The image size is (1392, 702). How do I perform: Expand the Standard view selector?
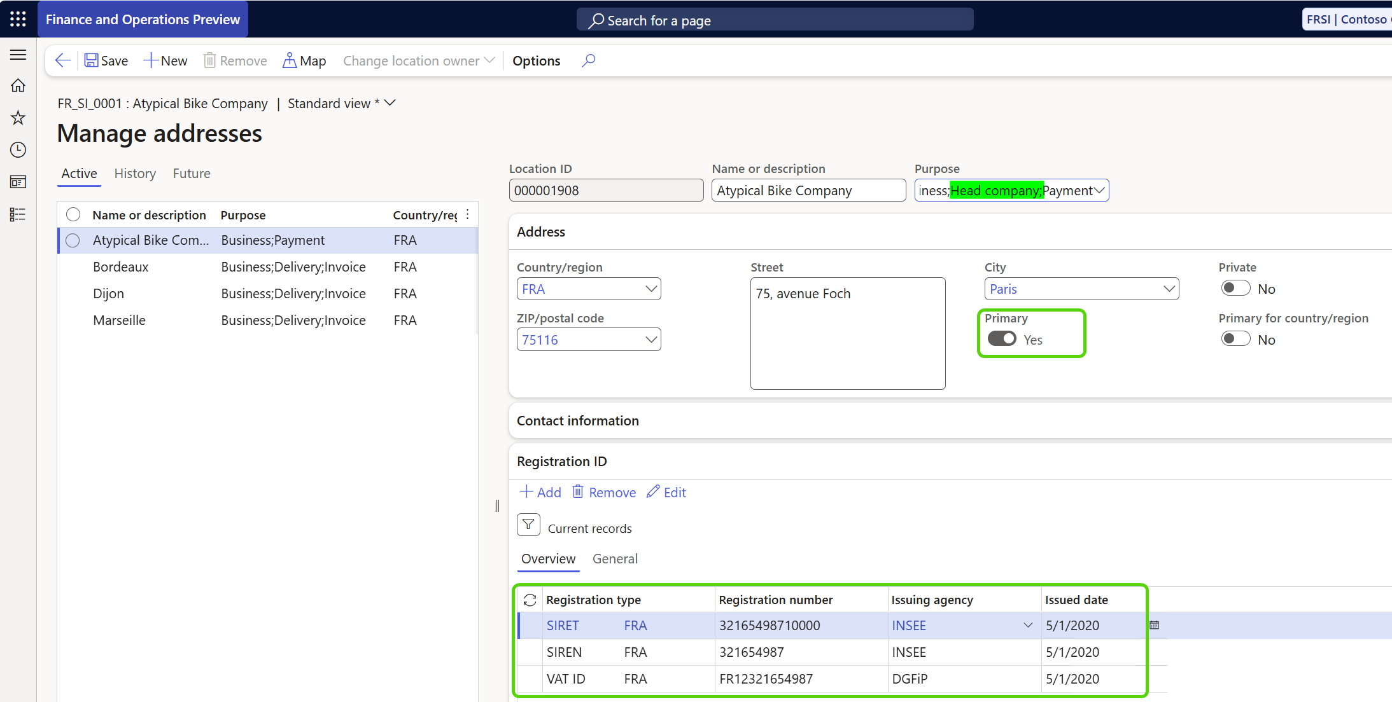(342, 103)
